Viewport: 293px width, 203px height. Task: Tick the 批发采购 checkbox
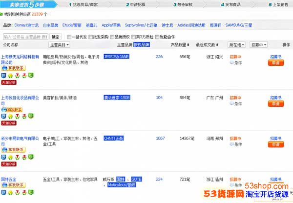click(x=90, y=37)
